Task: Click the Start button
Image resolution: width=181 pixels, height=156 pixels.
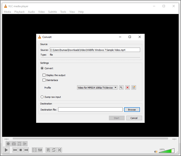Action: [117, 118]
